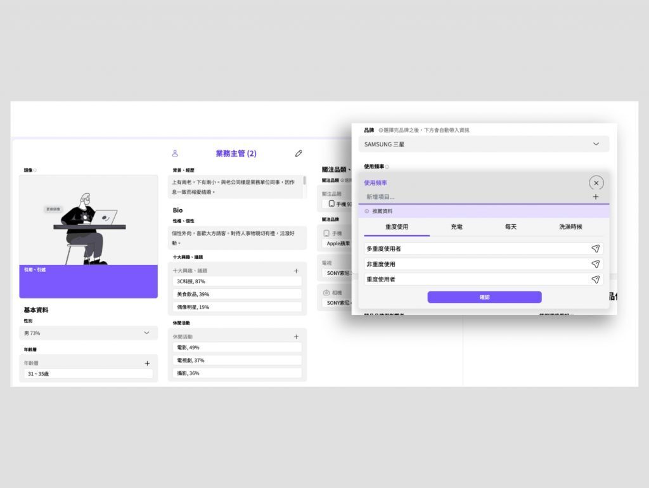The height and width of the screenshot is (488, 649).
Task: Click the 攝影, 36% leisure entry
Action: (237, 373)
